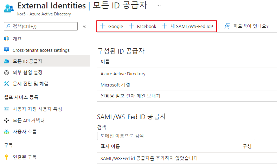Click the 문제 진단 및 해결 wrench icon
The image size is (277, 166).
tap(7, 83)
